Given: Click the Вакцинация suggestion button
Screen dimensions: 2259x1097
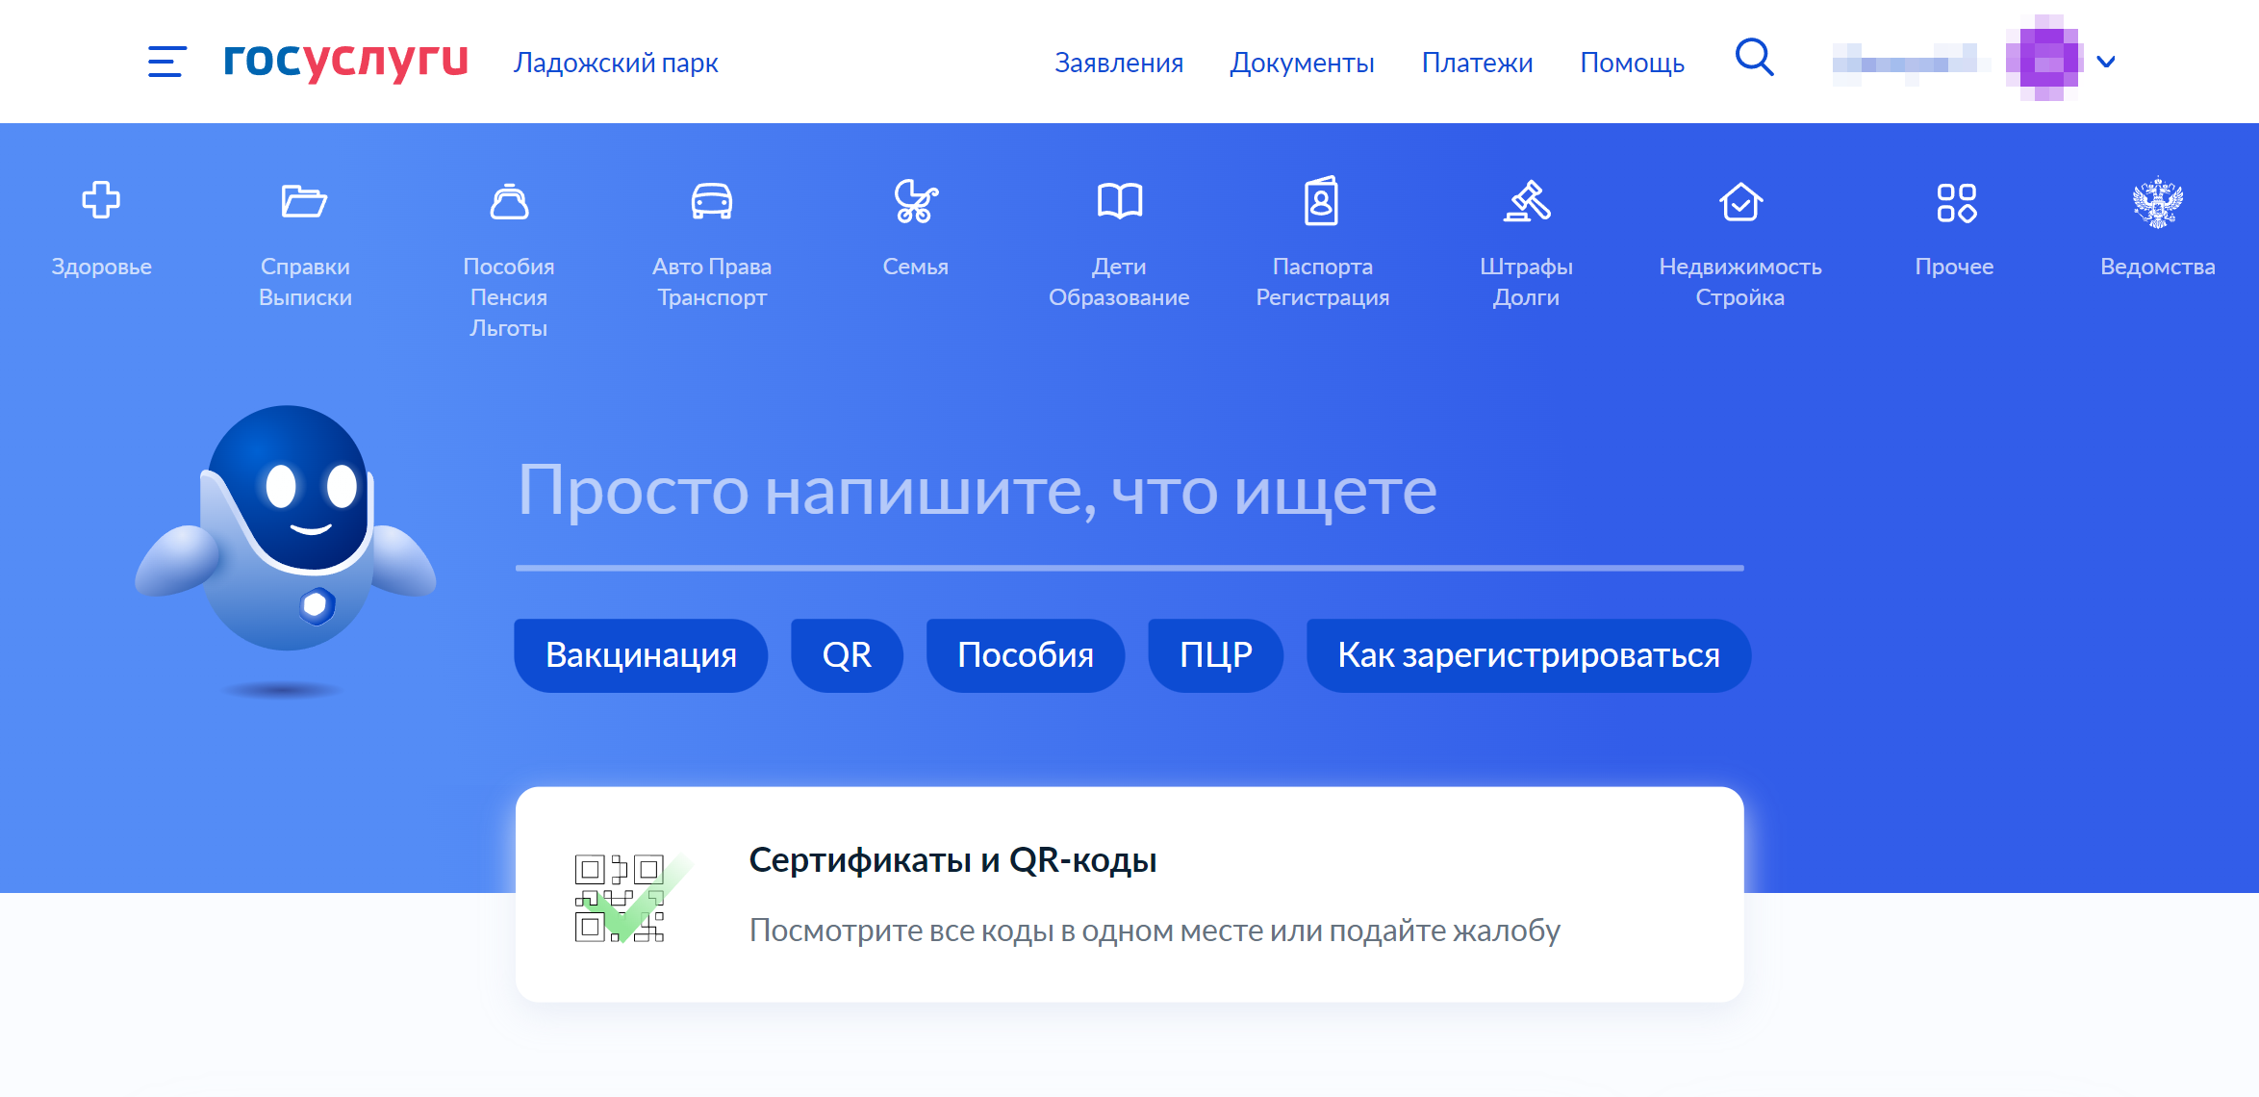Looking at the screenshot, I should pos(641,655).
